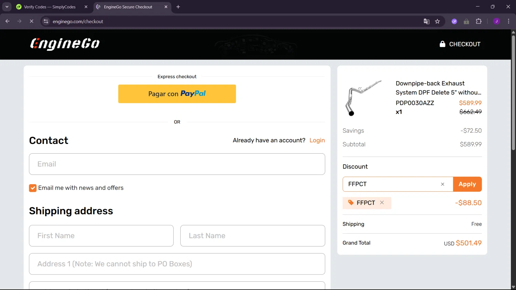This screenshot has width=516, height=290.
Task: Pay with the PayPal express button
Action: coord(177,94)
